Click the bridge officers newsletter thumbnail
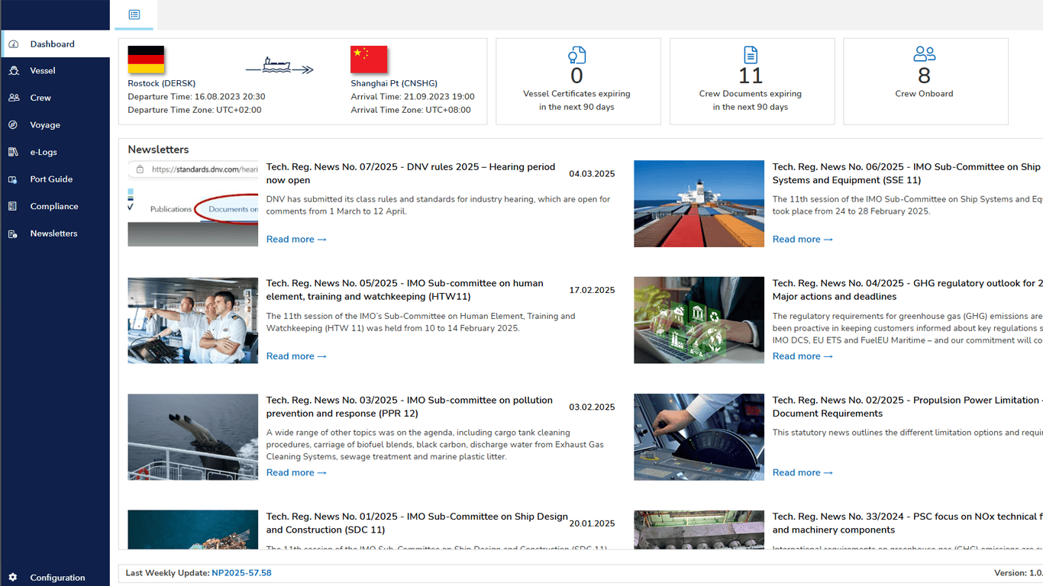Screen dimensions: 1043x586 coord(193,320)
